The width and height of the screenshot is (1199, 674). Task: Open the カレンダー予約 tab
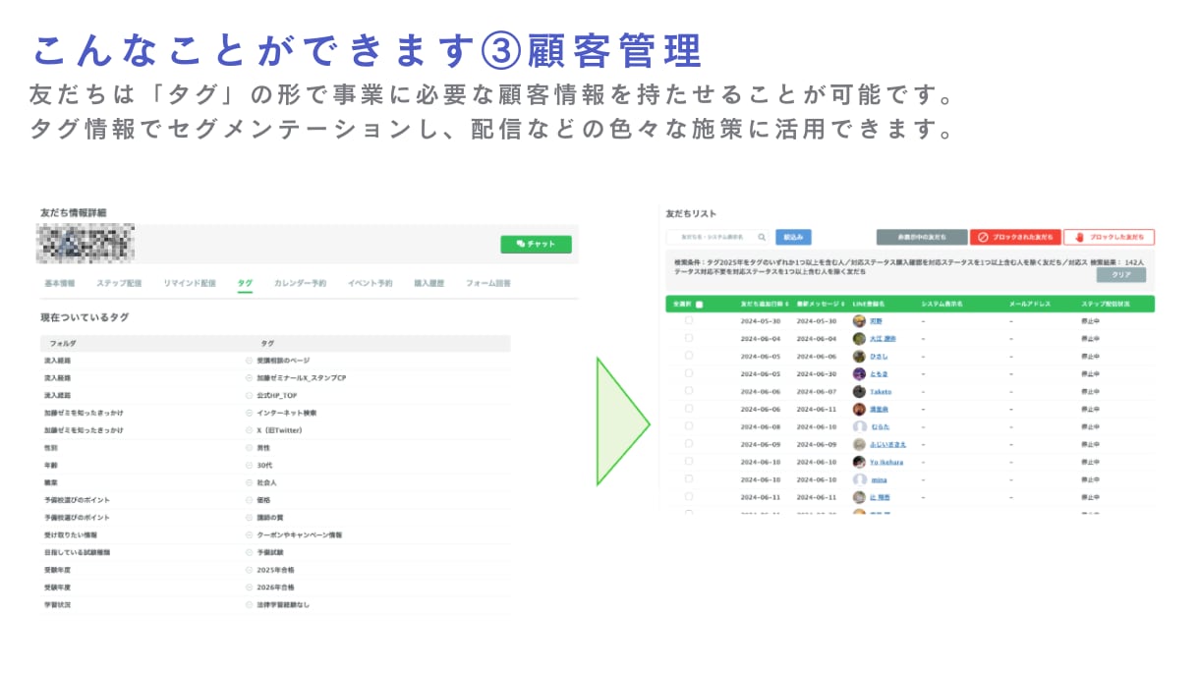(300, 283)
